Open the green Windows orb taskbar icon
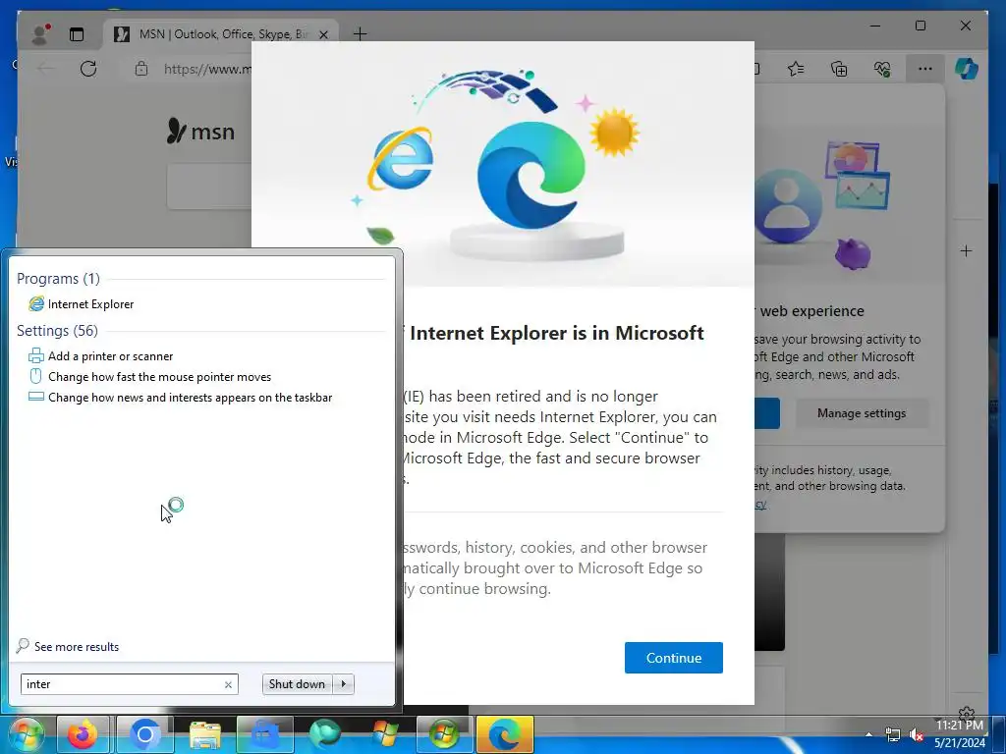The height and width of the screenshot is (754, 1006). pyautogui.click(x=444, y=734)
